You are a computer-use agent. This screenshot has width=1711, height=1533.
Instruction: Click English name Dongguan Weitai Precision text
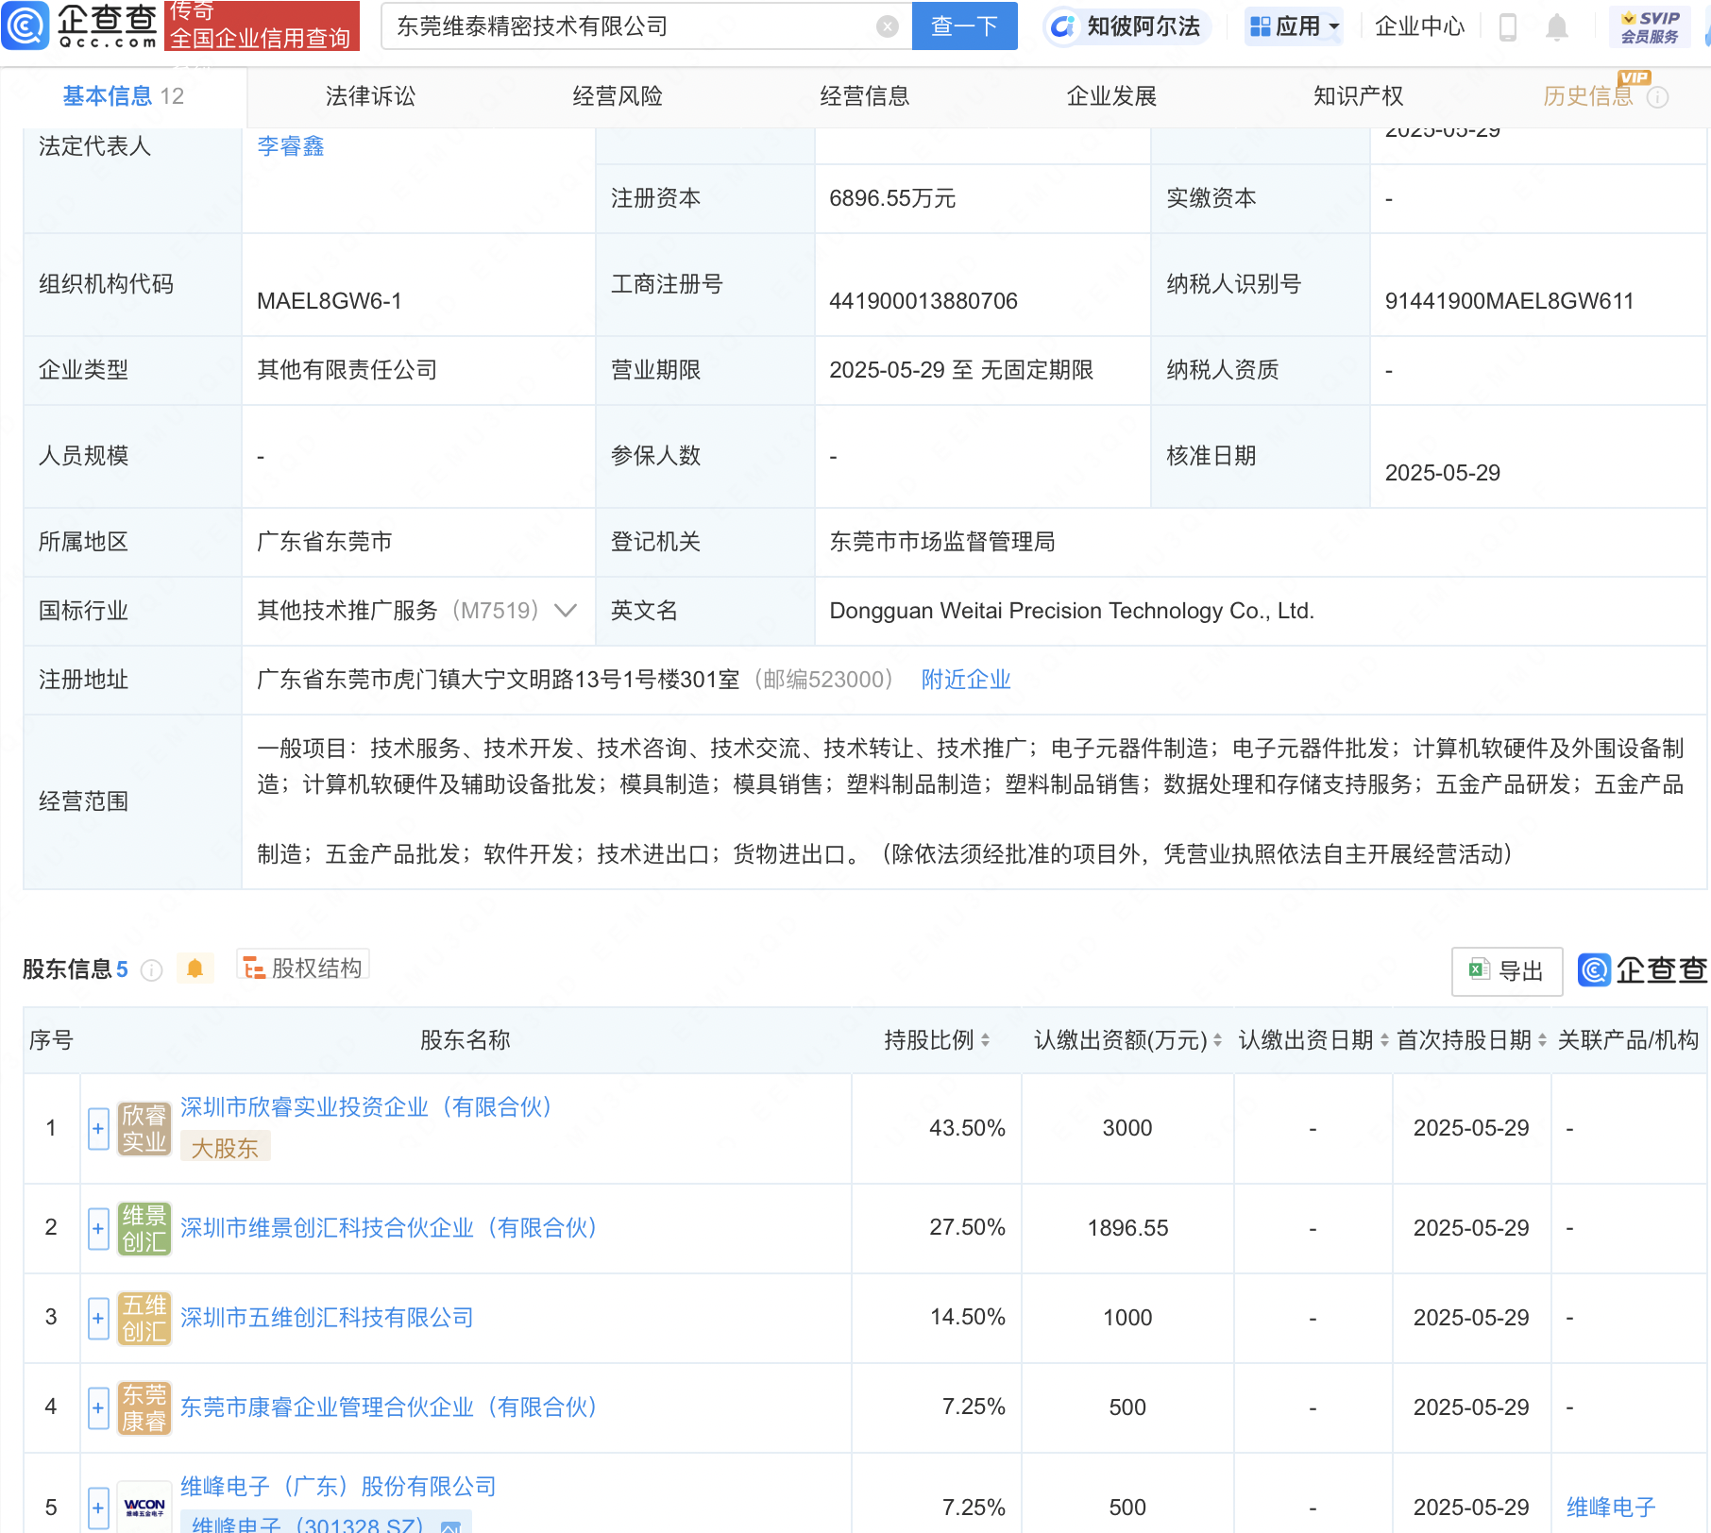pos(1072,611)
